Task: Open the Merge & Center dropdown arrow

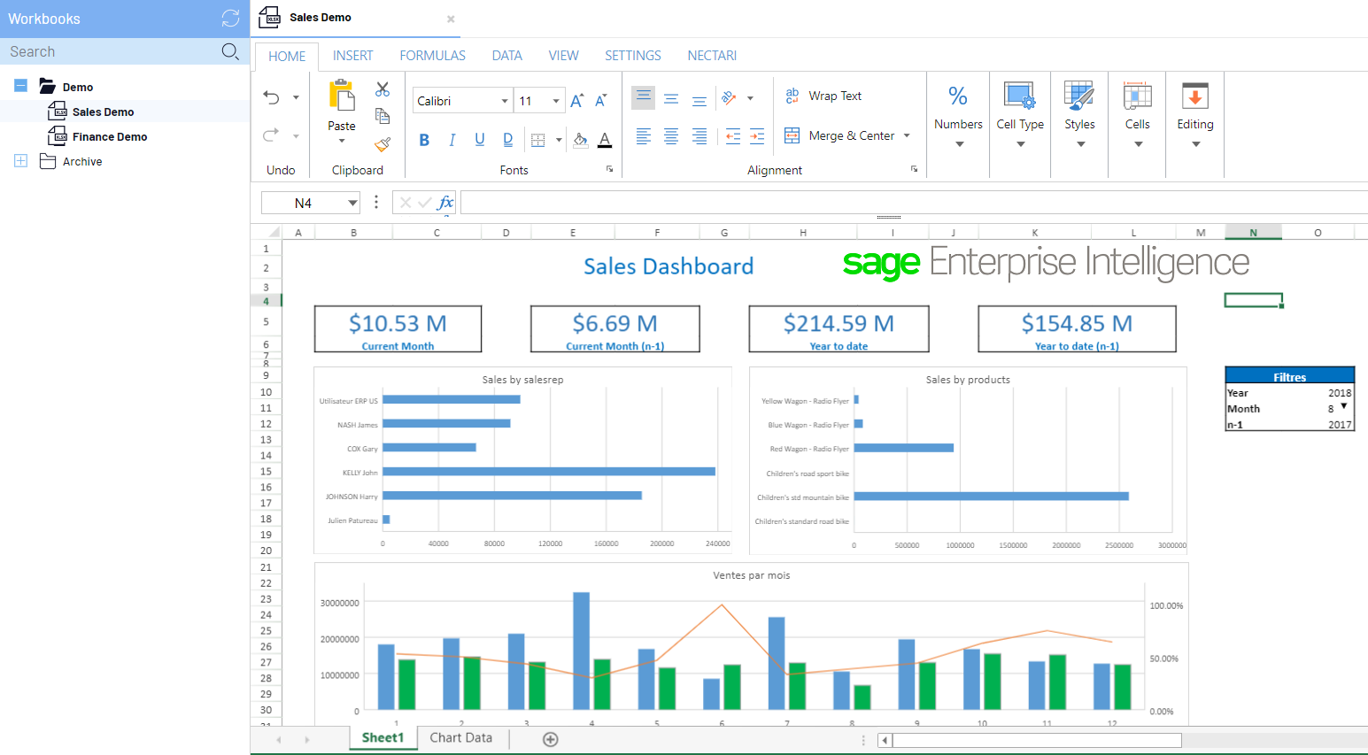Action: pos(907,135)
